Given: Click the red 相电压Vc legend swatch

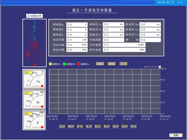Looking at the screenshot, I should click(x=79, y=64).
